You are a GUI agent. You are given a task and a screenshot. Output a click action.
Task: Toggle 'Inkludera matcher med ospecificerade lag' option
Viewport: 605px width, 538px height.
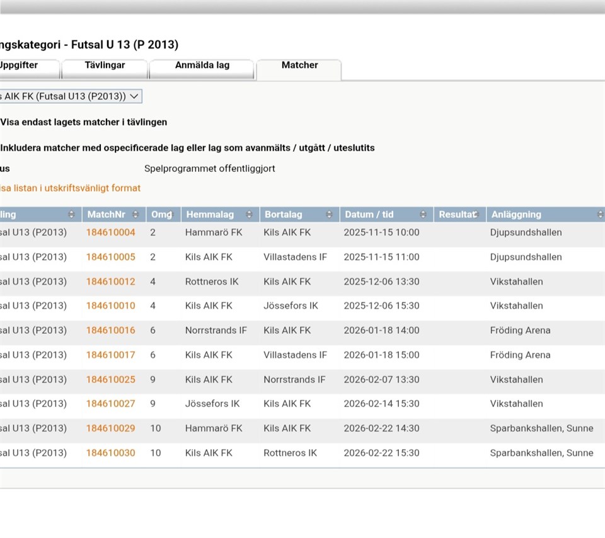click(187, 148)
